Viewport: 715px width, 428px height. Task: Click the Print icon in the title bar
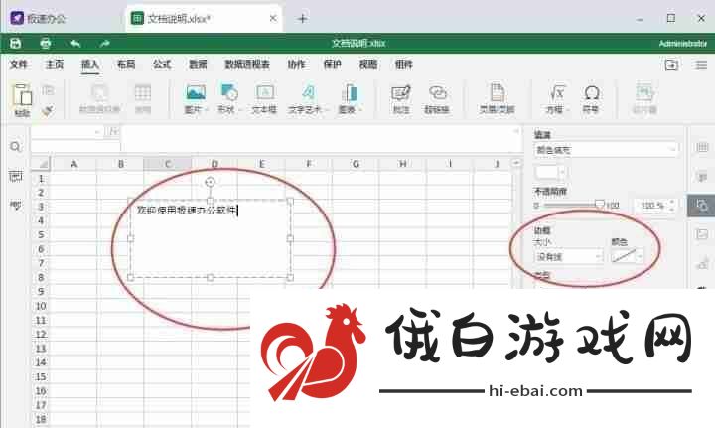point(45,44)
